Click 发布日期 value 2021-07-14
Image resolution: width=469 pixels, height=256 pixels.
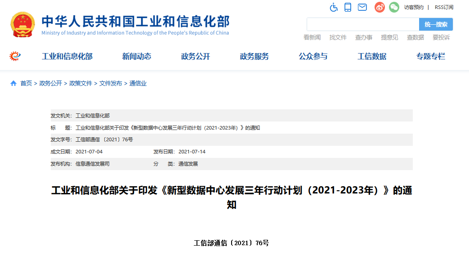(192, 152)
